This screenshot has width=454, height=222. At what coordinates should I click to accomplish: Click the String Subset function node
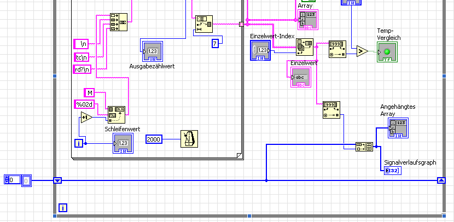[204, 24]
